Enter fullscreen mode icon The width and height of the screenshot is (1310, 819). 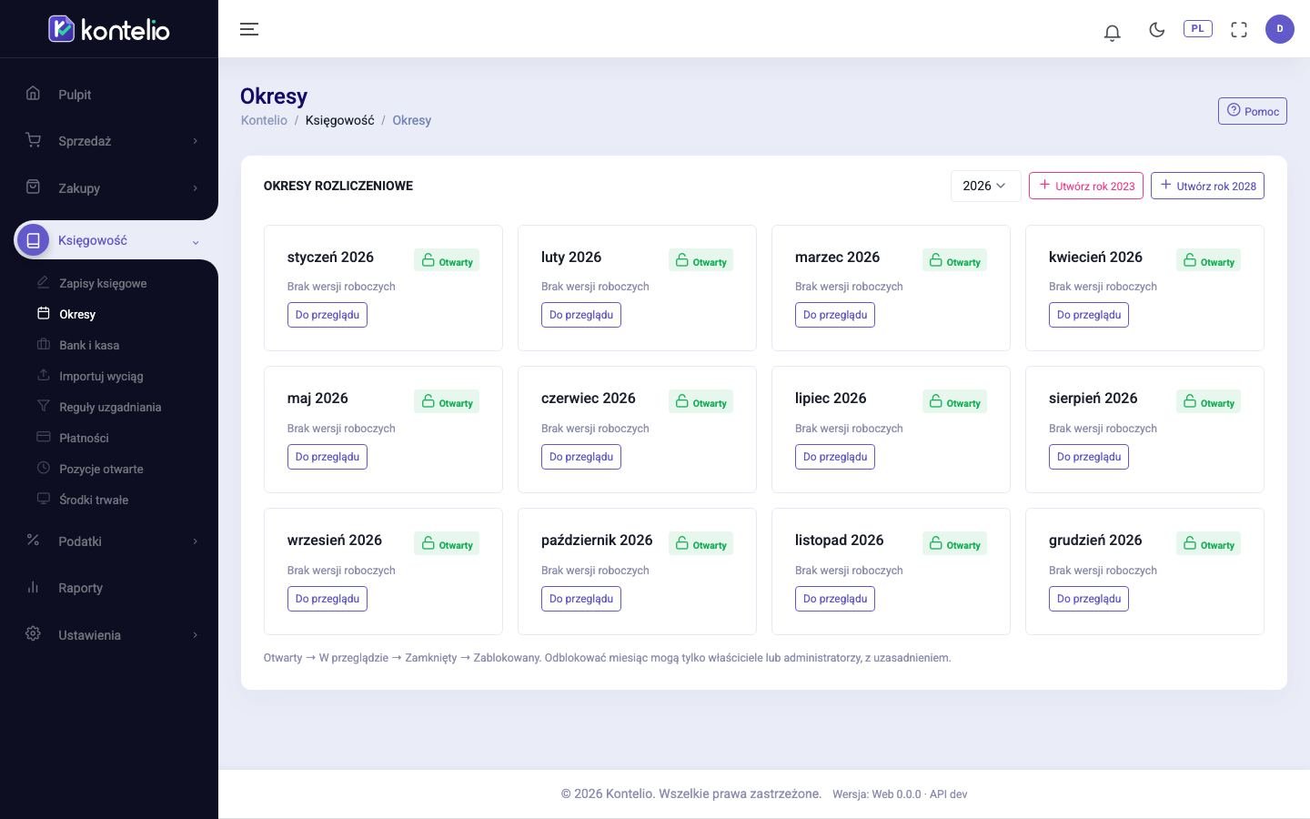pyautogui.click(x=1239, y=30)
